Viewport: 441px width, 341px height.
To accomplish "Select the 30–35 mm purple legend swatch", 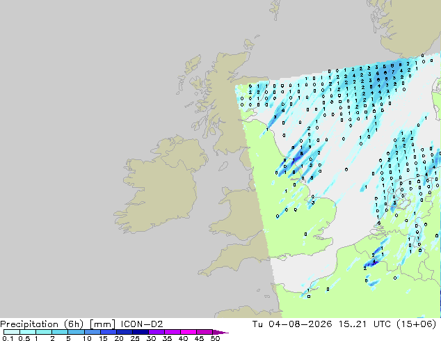I will [x=156, y=332].
